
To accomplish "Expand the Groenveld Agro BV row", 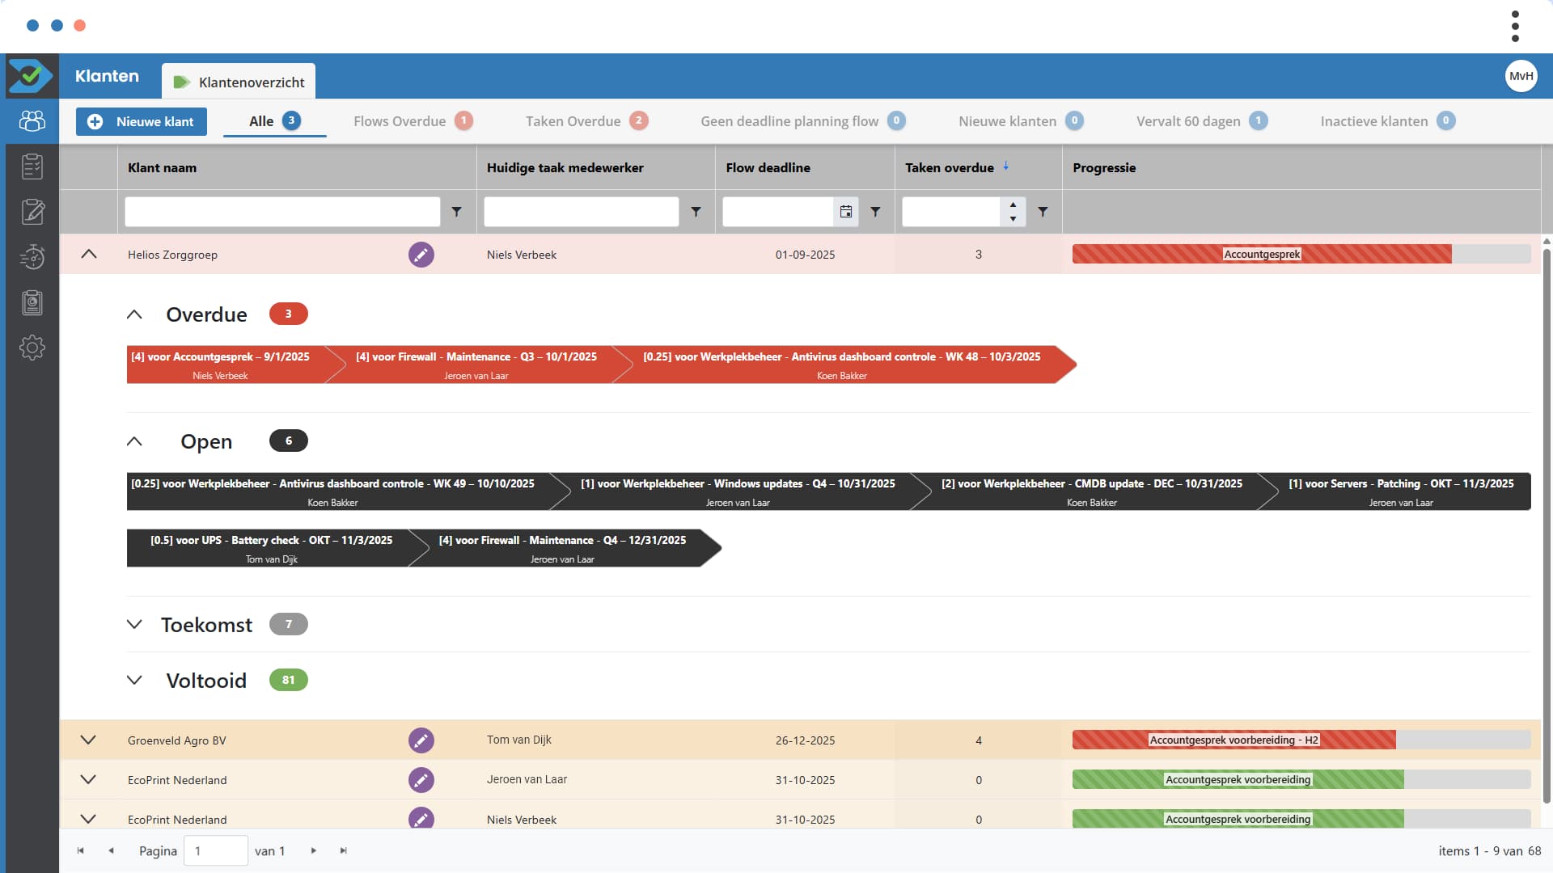I will tap(89, 740).
